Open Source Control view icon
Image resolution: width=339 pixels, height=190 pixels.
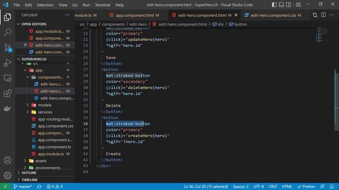8,47
